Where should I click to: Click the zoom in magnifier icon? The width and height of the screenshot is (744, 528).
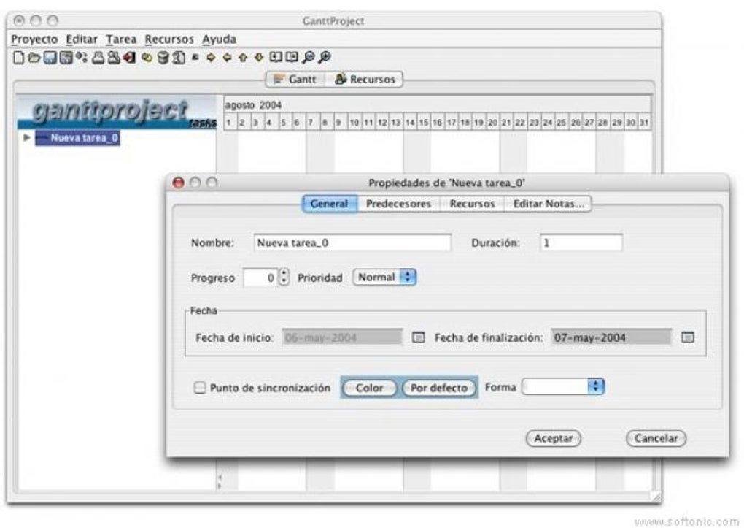tap(325, 58)
